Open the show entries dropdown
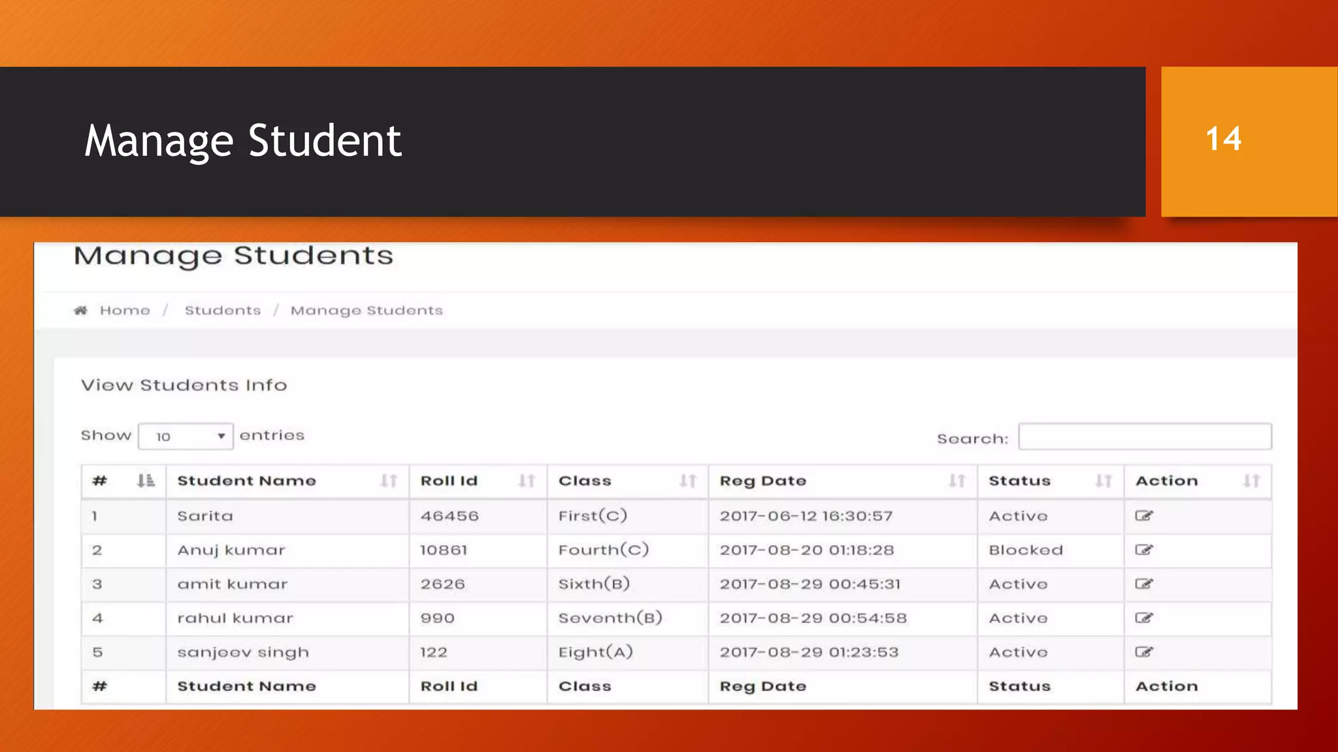 [x=186, y=436]
